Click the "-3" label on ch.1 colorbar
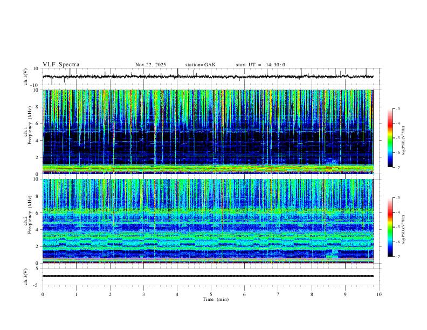Viewport: 427px width, 330px height. (x=397, y=108)
